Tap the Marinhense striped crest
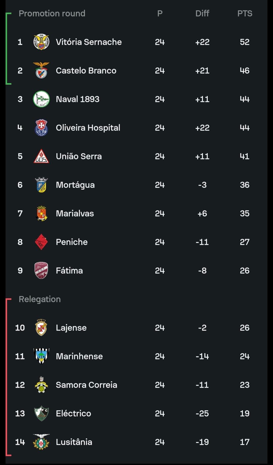The width and height of the screenshot is (273, 465). (41, 356)
